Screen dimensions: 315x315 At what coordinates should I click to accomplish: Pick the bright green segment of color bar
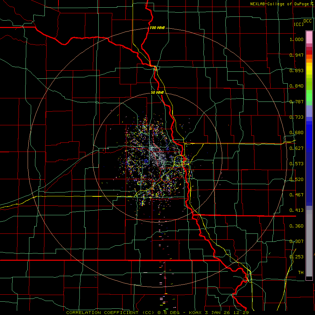309,96
